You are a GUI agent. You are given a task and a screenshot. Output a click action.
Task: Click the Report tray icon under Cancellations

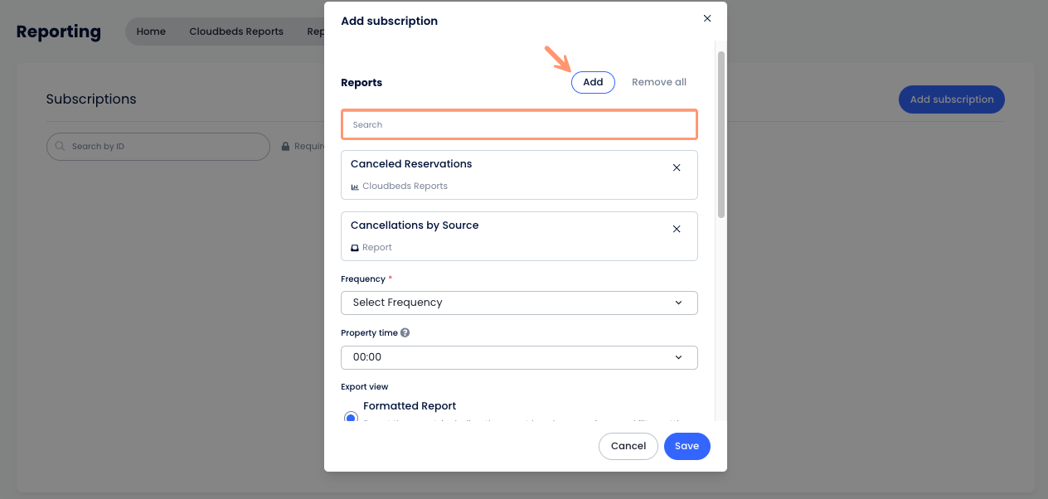coord(355,248)
